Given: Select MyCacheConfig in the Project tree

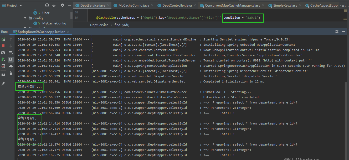Looking at the screenshot, I should [54, 23].
